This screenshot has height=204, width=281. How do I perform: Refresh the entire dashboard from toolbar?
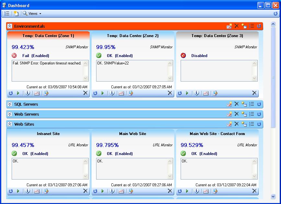tap(275, 14)
